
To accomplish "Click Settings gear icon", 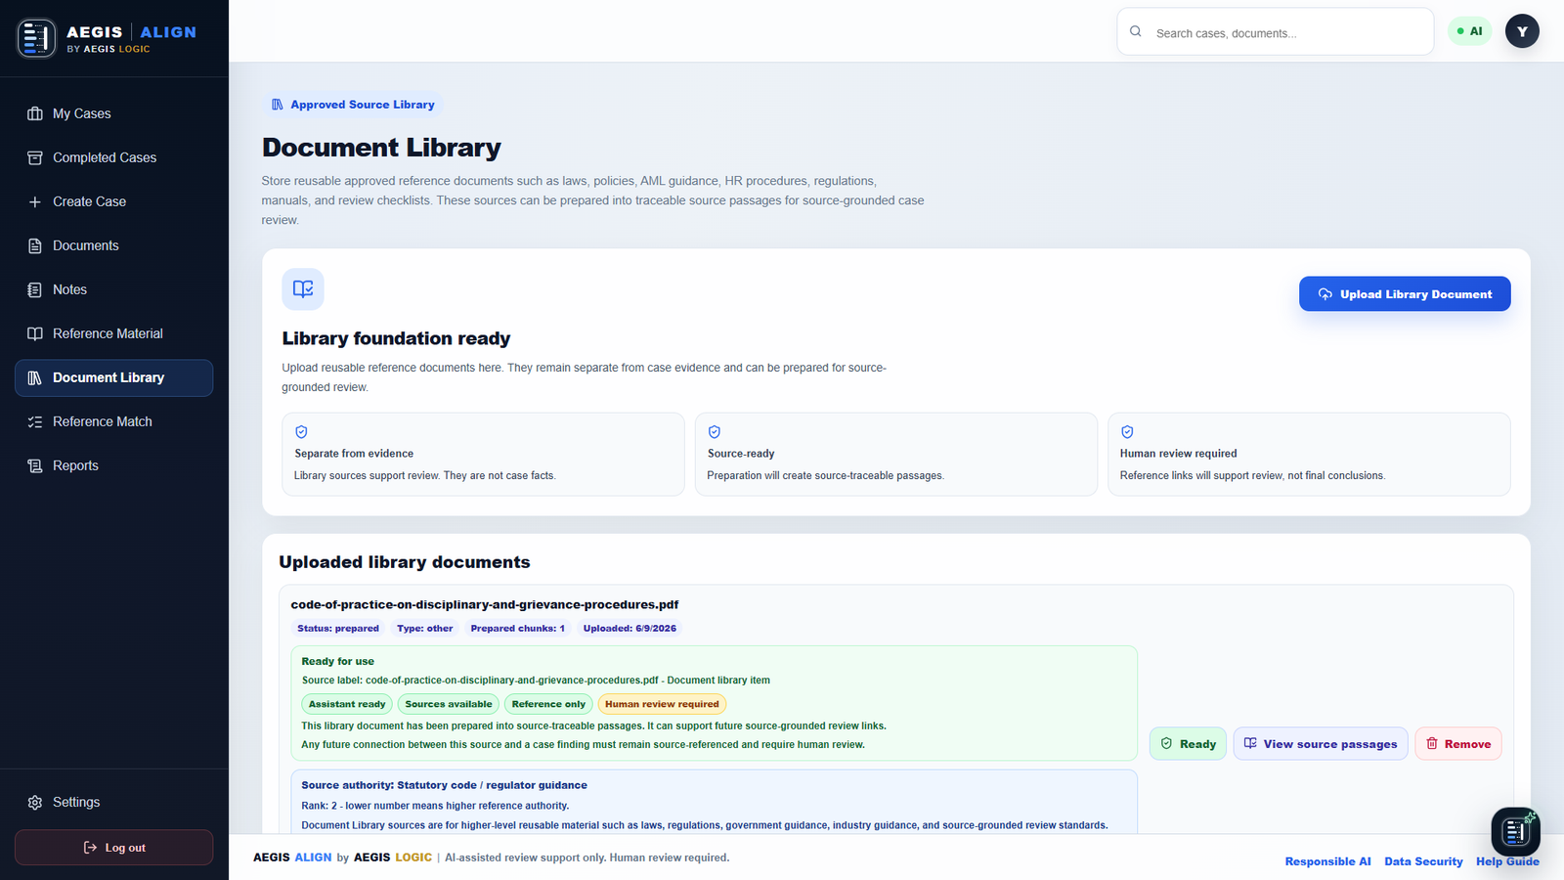I will [x=35, y=802].
